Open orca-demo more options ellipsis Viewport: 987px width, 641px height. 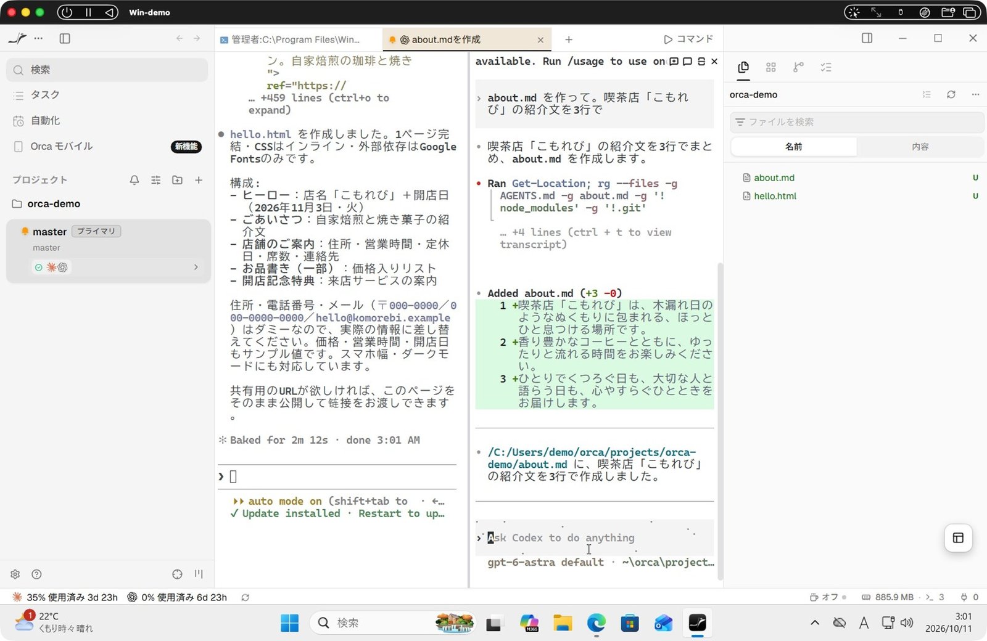(x=975, y=94)
